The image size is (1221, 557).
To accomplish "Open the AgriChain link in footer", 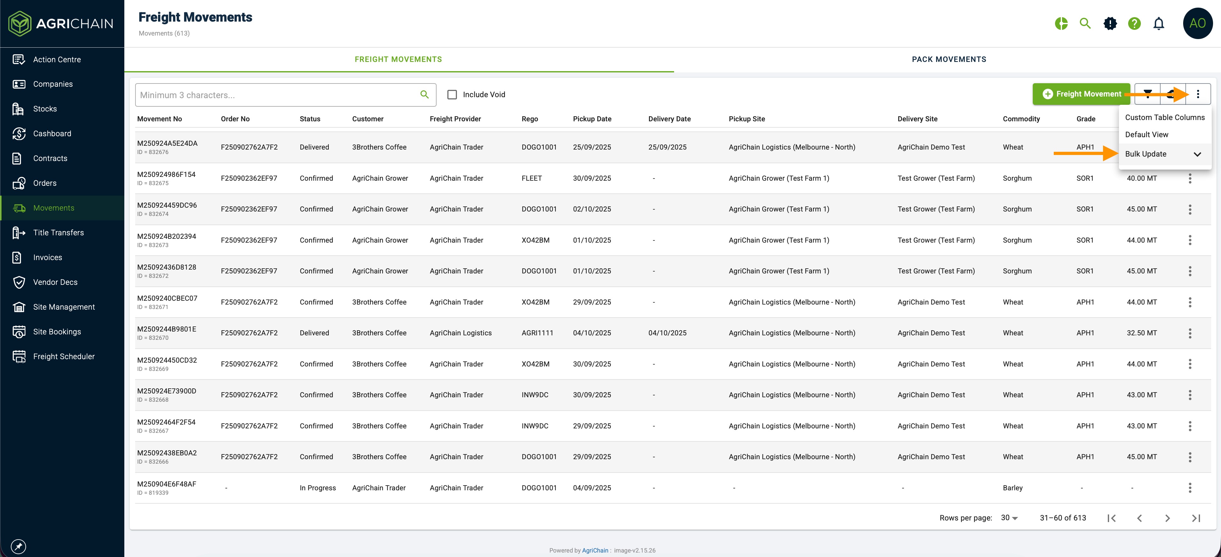I will point(595,550).
